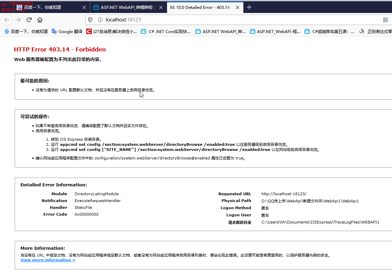
Task: Click the grid icon at the address bar's right
Action: pos(386,20)
